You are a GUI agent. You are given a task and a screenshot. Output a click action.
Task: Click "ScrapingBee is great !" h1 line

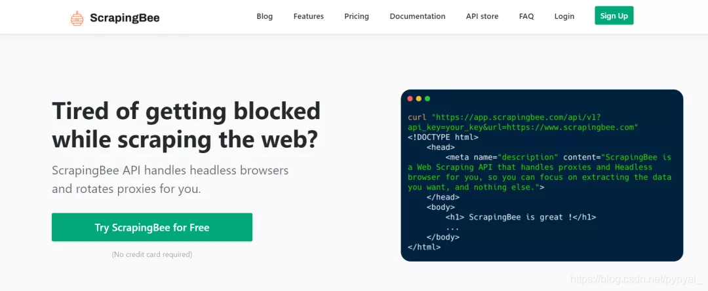click(x=521, y=217)
